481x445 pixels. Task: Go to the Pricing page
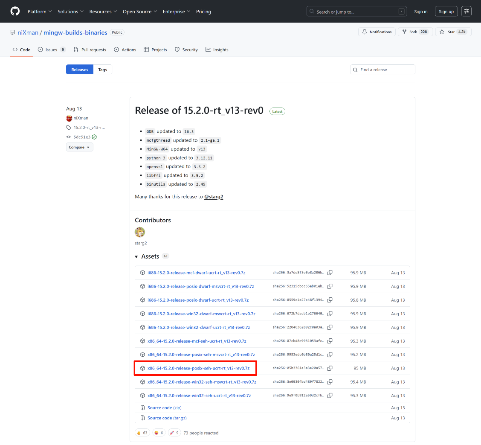coord(204,12)
